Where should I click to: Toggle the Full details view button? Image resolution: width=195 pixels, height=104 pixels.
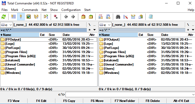(21, 17)
